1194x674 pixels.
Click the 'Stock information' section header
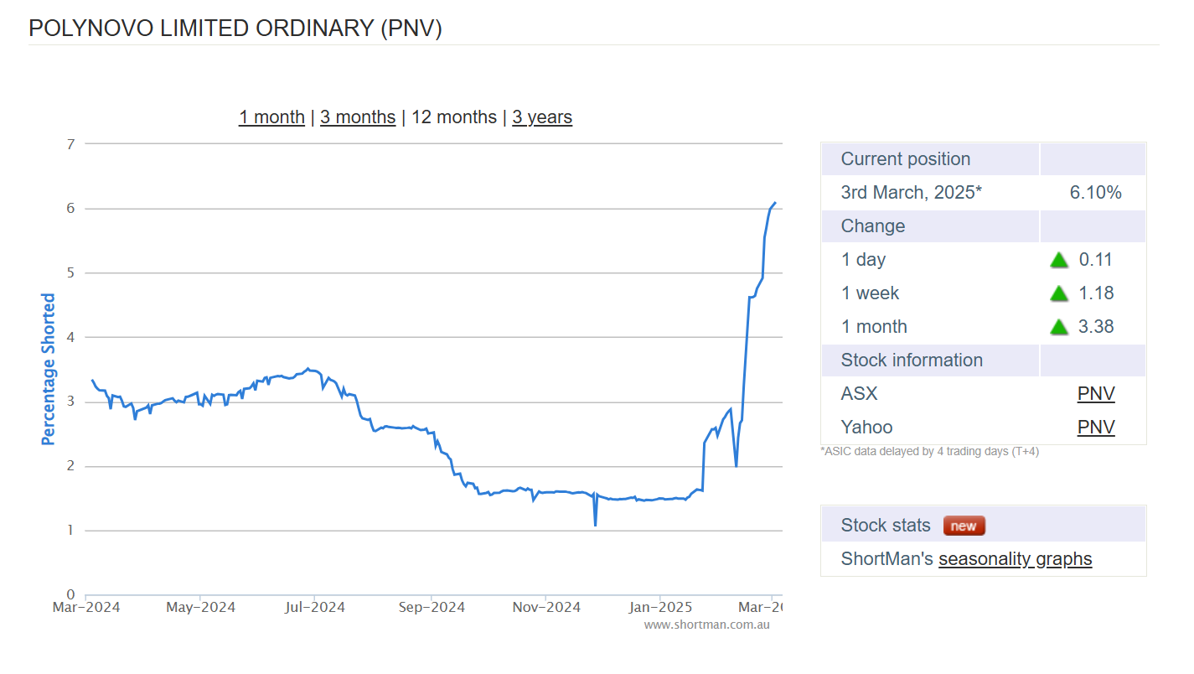click(912, 360)
